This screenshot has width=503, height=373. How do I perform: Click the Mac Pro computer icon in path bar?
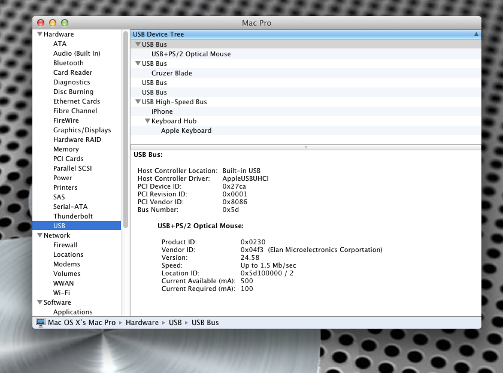41,322
